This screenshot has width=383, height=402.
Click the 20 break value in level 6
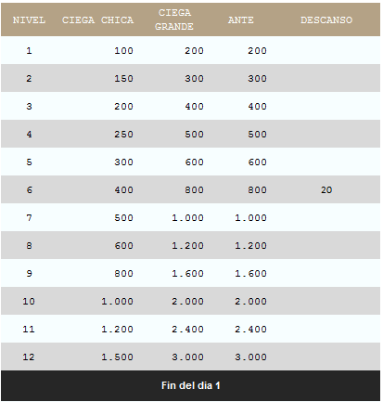[x=326, y=189]
